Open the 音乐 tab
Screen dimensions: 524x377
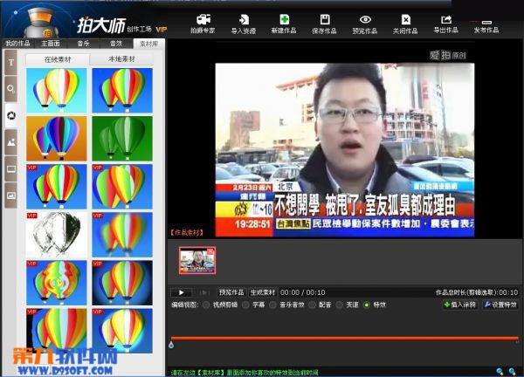click(83, 44)
